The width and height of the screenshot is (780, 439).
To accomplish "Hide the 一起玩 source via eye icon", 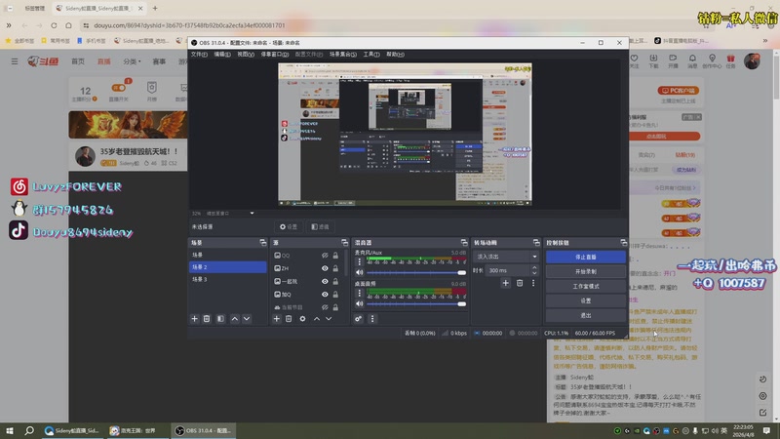I will pos(325,281).
